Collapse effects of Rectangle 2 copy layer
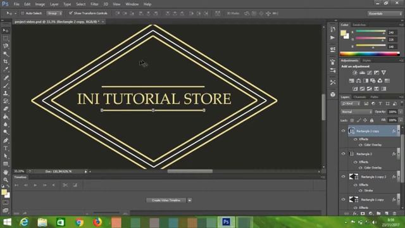The image size is (405, 228). tap(398, 131)
